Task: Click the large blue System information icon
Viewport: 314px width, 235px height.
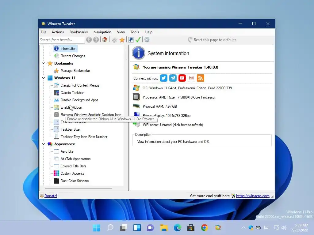Action: (x=138, y=53)
